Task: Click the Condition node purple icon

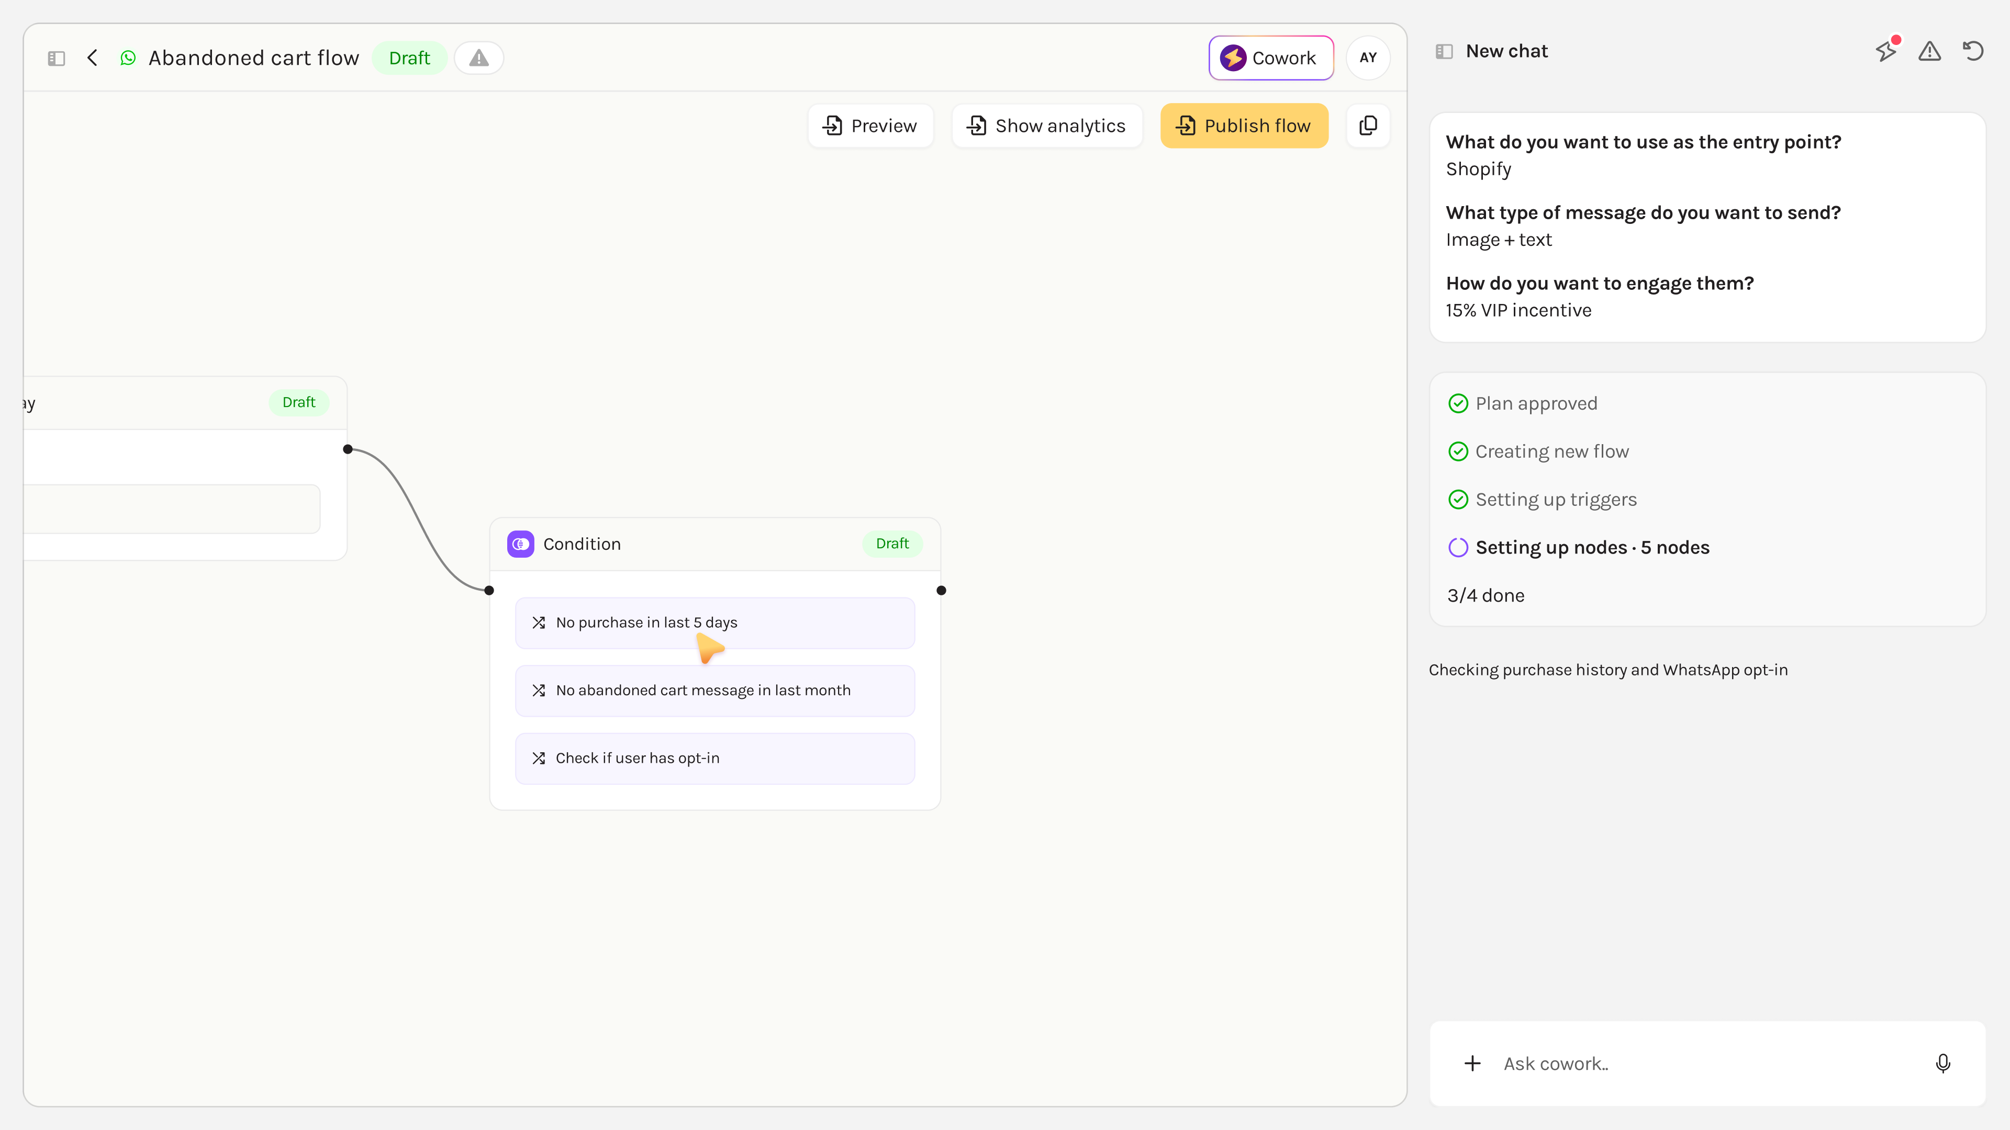Action: (x=520, y=544)
